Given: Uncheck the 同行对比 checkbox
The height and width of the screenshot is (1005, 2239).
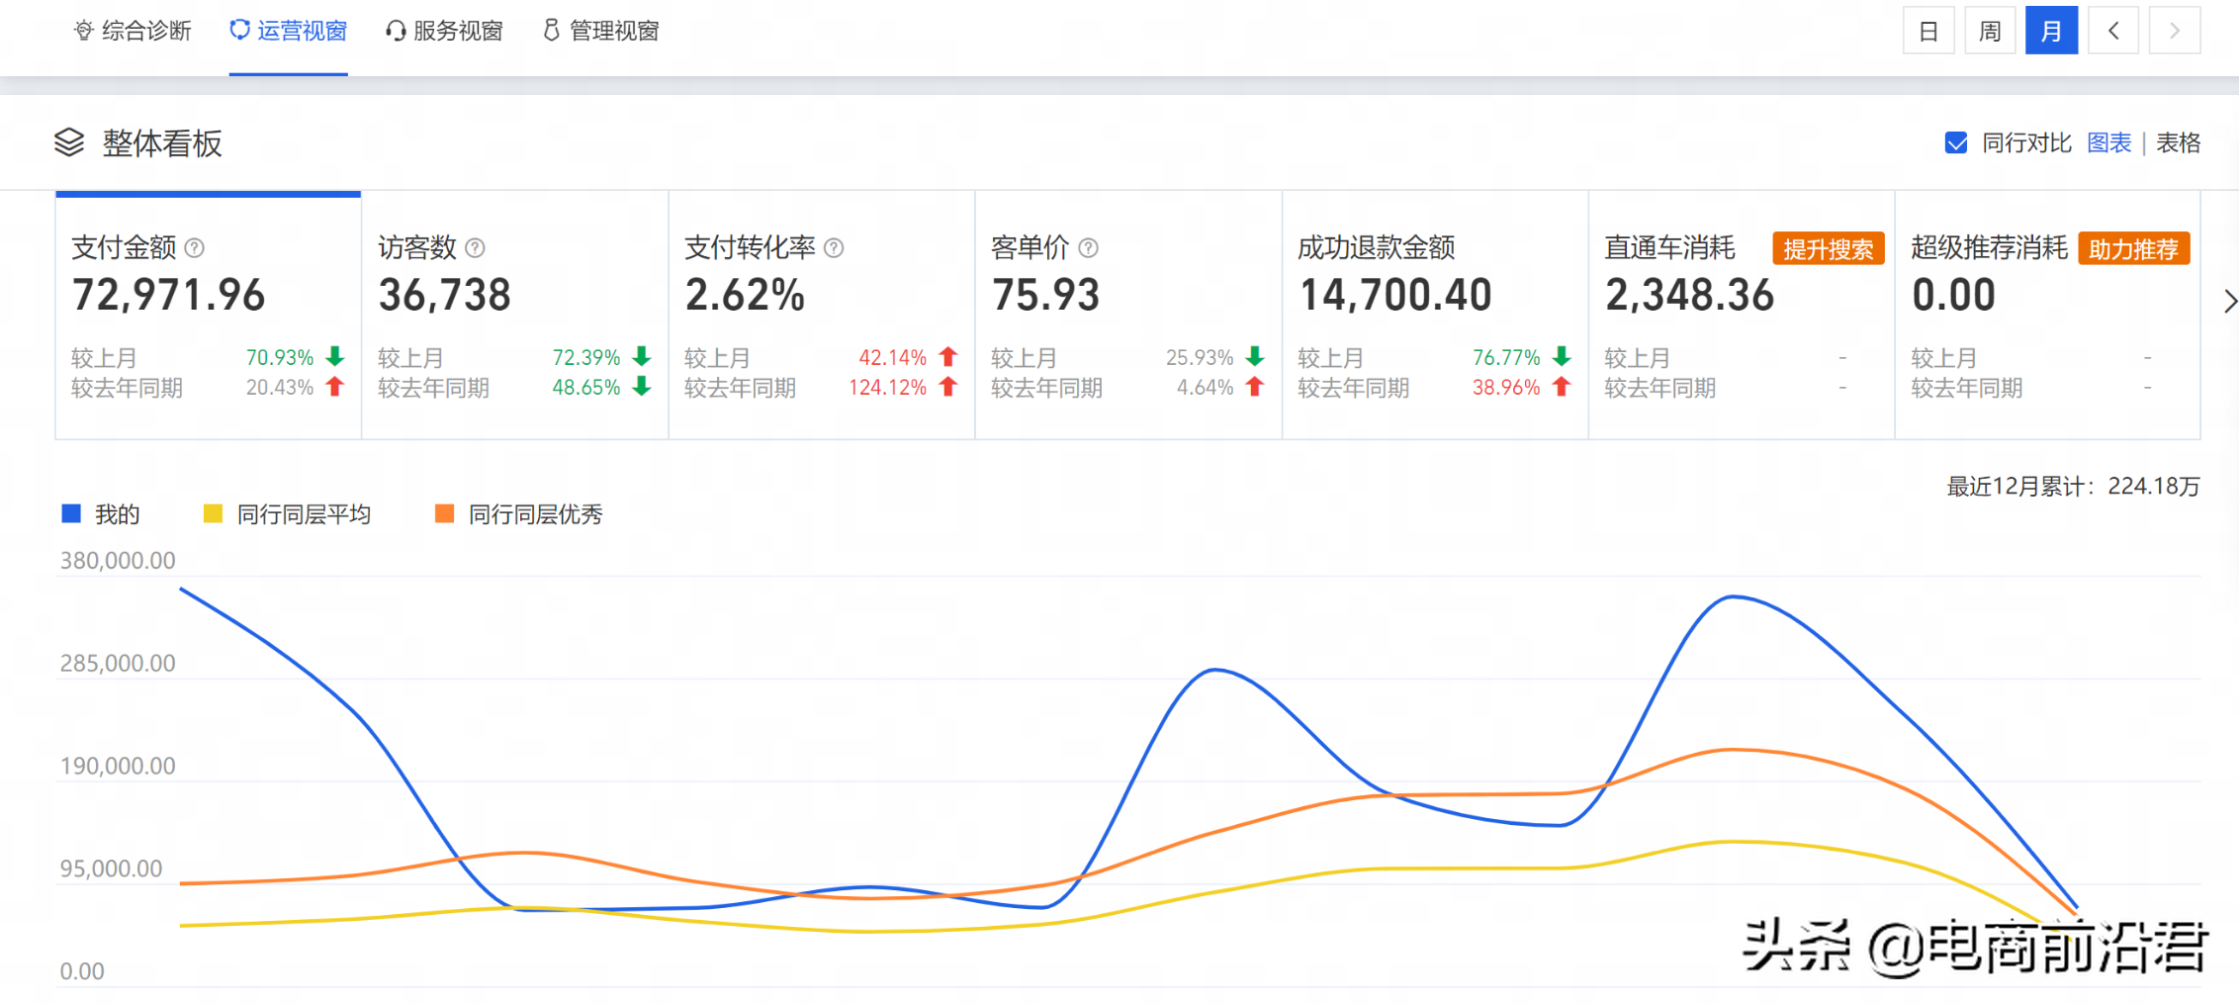Looking at the screenshot, I should click(1955, 143).
